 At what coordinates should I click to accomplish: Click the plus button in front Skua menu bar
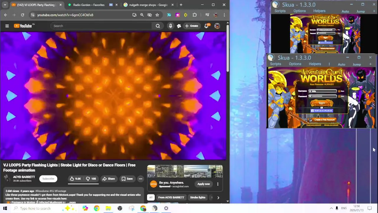[370, 64]
